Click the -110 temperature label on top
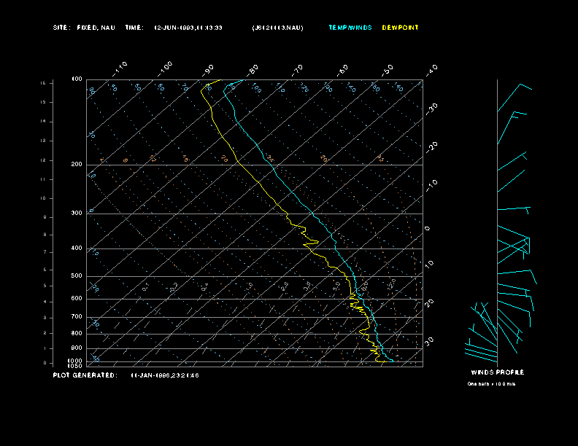The height and width of the screenshot is (446, 578). point(120,69)
